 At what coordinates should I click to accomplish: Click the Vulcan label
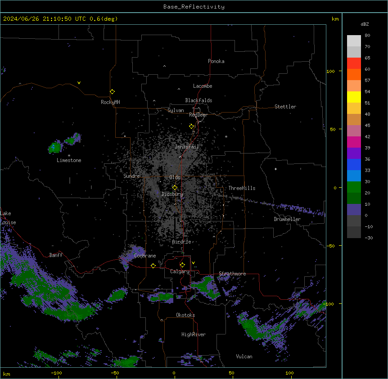tap(244, 356)
